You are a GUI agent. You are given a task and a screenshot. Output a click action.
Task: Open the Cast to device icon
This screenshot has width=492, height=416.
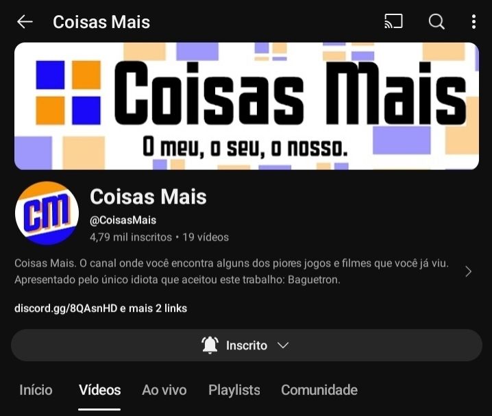[x=393, y=22]
